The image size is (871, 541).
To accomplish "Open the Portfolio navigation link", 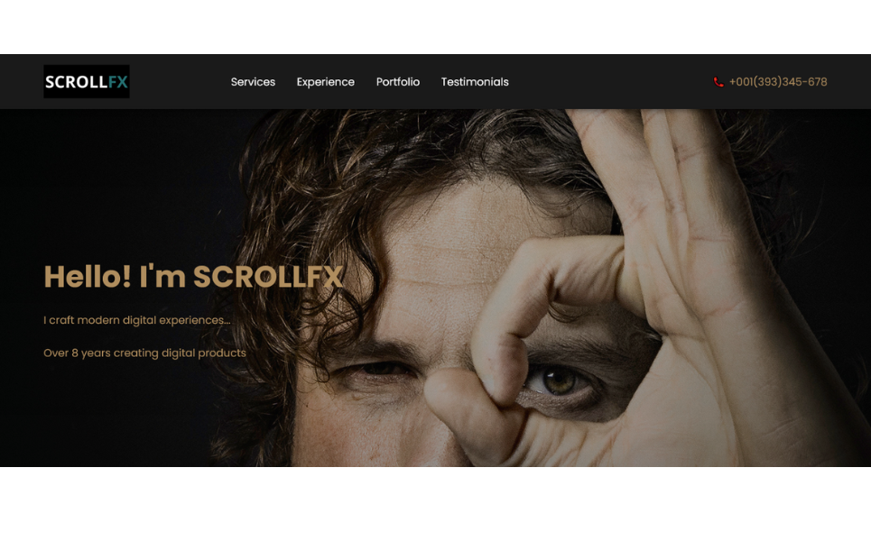I will pyautogui.click(x=398, y=81).
